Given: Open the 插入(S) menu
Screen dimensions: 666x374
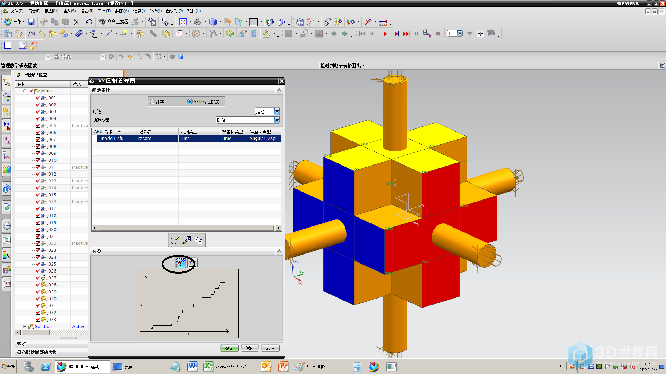Looking at the screenshot, I should click(x=69, y=11).
